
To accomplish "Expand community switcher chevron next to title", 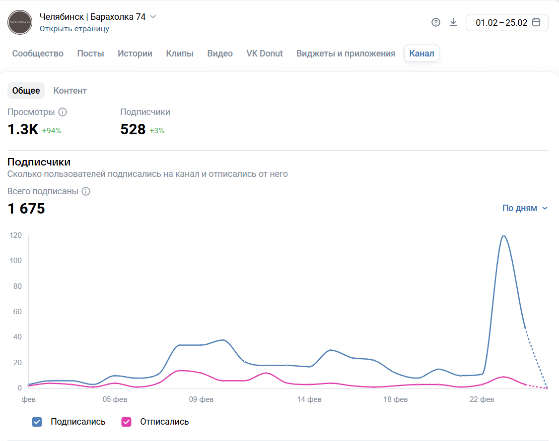I will pyautogui.click(x=153, y=16).
